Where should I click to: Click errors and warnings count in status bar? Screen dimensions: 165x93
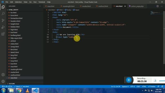7,87
